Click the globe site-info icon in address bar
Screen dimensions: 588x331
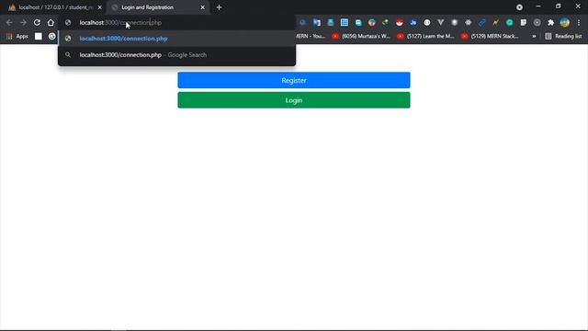coord(68,22)
